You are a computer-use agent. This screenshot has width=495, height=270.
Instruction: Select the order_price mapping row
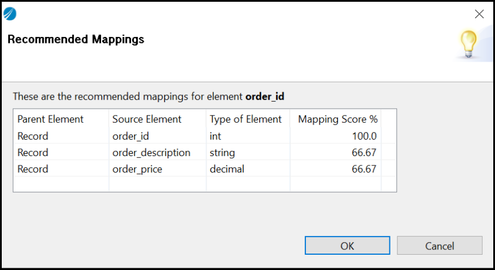(138, 169)
